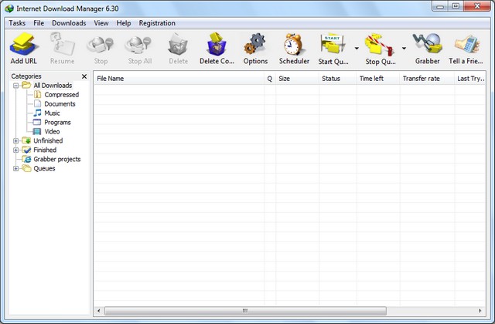Maximize the Internet Download Manager window
This screenshot has width=495, height=324.
(456, 7)
